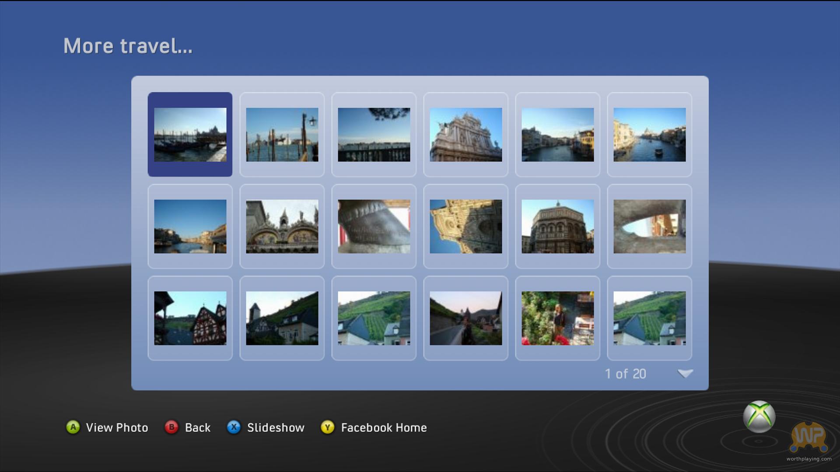Click the 1 of 20 page counter
Screen dimensions: 840x472
click(x=625, y=374)
